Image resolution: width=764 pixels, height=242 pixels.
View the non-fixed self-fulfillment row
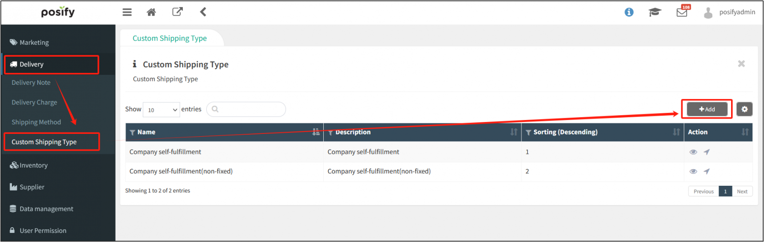[693, 171]
